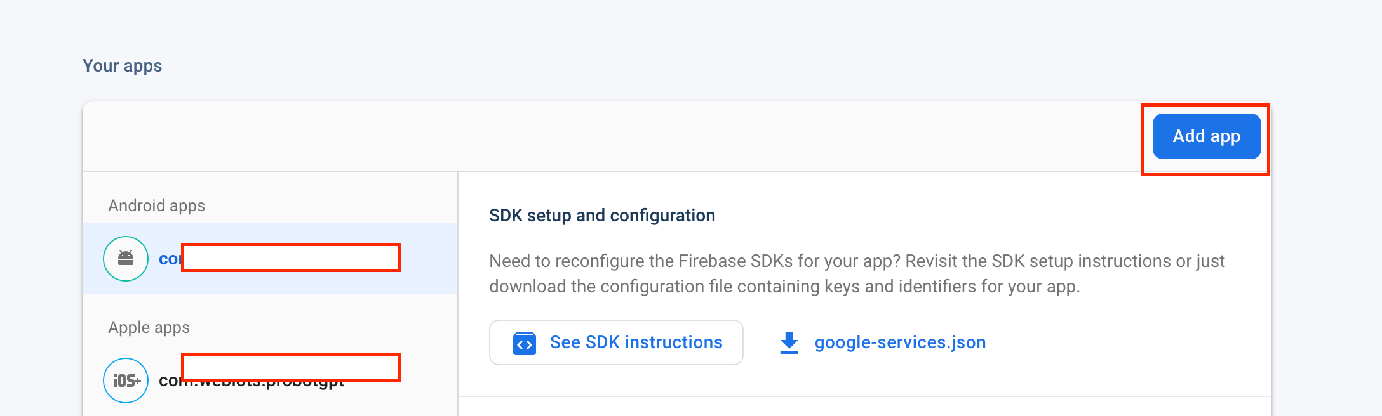Click the SDK setup and configuration heading
The image size is (1382, 416).
coord(601,216)
